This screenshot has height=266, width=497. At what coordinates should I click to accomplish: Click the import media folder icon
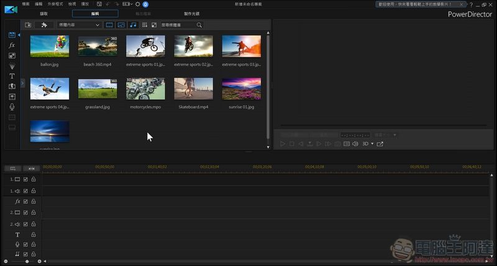click(x=29, y=25)
